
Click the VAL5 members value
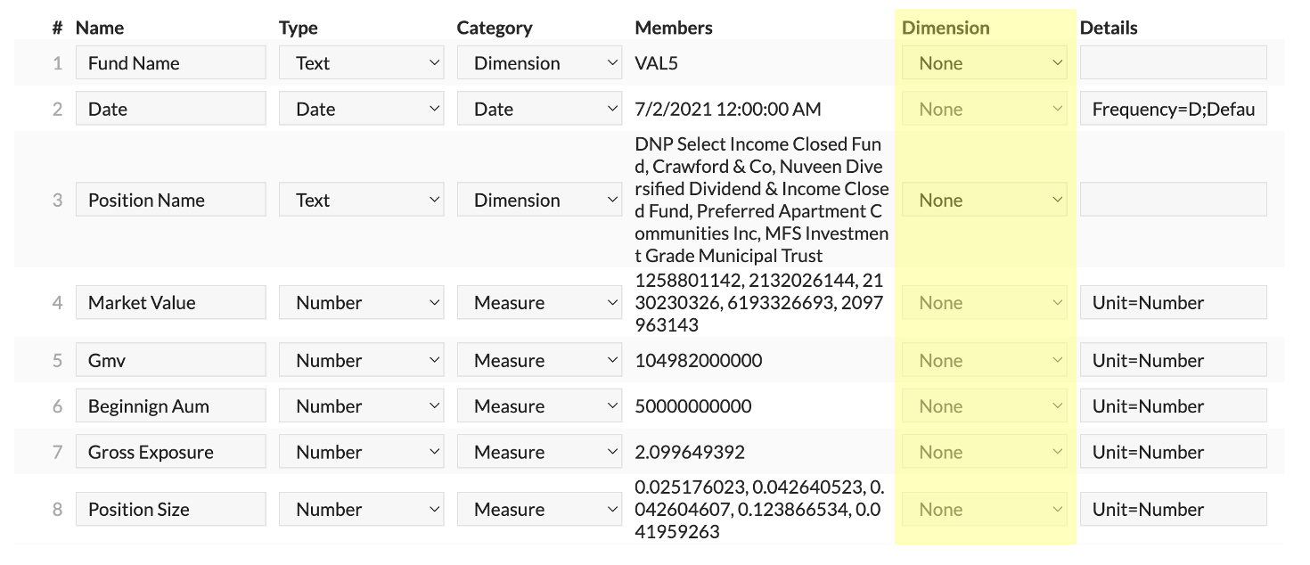point(657,63)
